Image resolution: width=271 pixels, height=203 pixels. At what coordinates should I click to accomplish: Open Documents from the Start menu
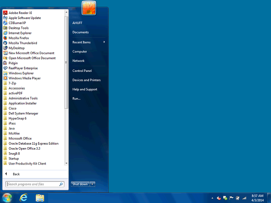click(80, 32)
